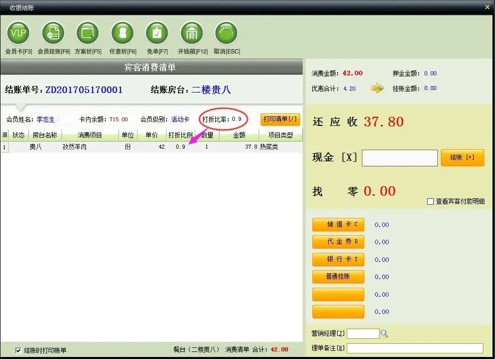Toggle 结账时打印账单 checkbox
This screenshot has width=495, height=359.
pos(18,350)
